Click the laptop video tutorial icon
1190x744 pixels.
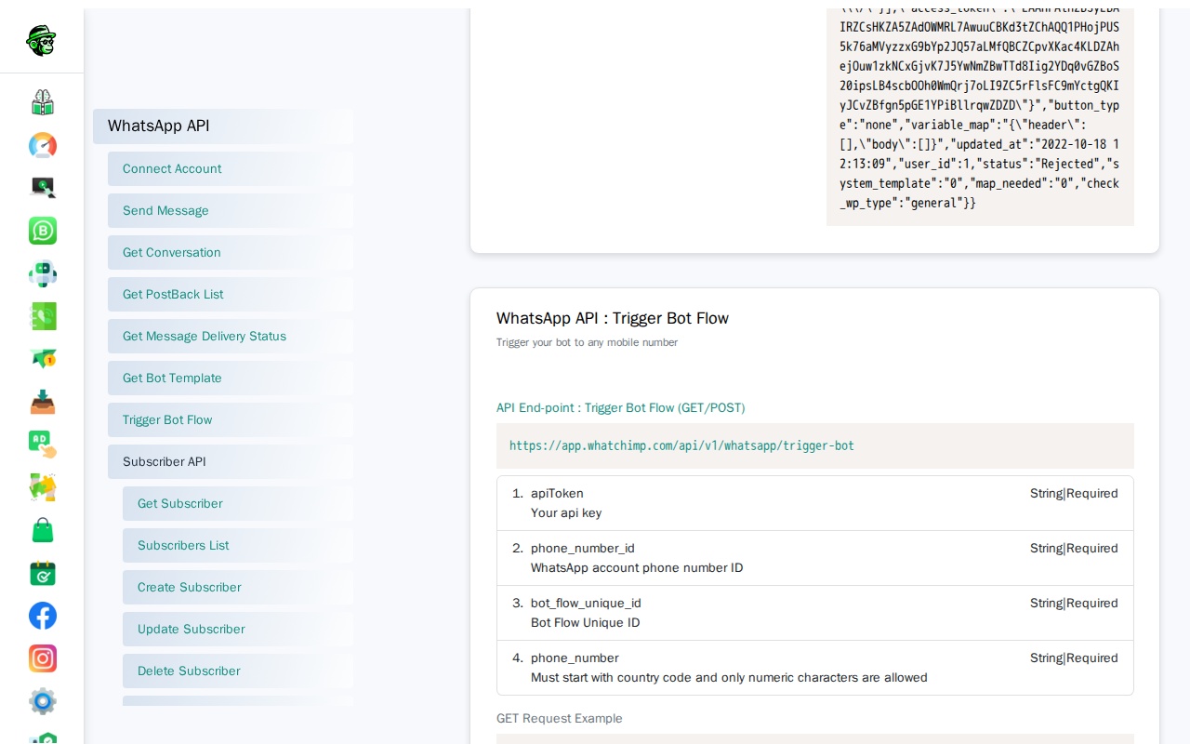tap(43, 188)
